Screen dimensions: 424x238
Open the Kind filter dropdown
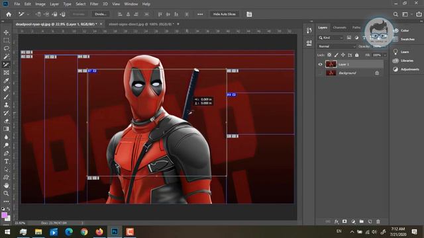click(x=331, y=38)
